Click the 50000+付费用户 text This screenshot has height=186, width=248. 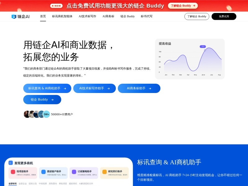click(x=62, y=114)
